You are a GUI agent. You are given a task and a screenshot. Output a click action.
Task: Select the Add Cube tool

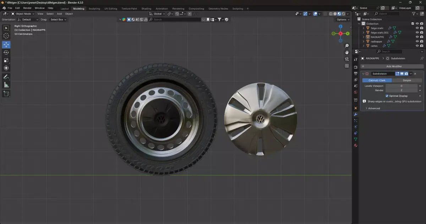coord(6,93)
